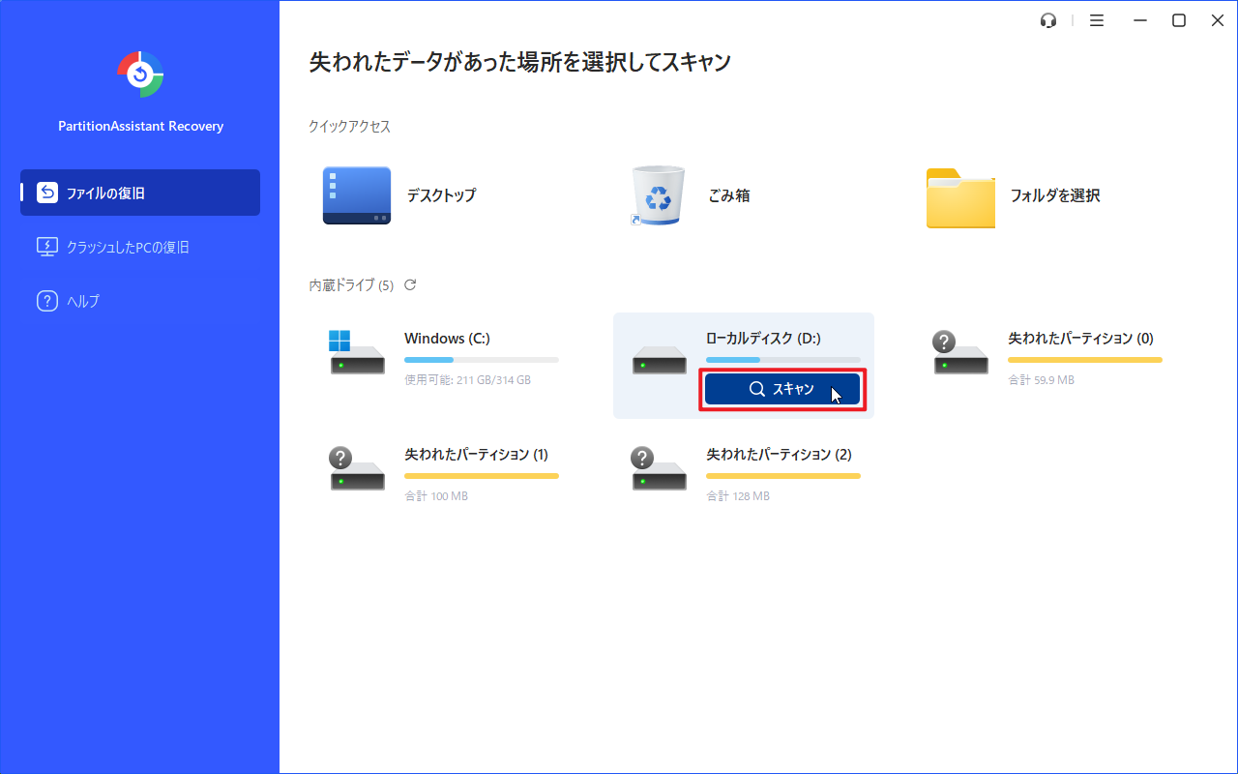Open the ファイルの復旧 sidebar tab
Image resolution: width=1238 pixels, height=774 pixels.
pos(140,193)
